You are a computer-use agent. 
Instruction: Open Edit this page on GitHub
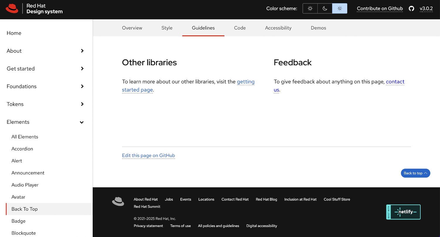pos(148,155)
